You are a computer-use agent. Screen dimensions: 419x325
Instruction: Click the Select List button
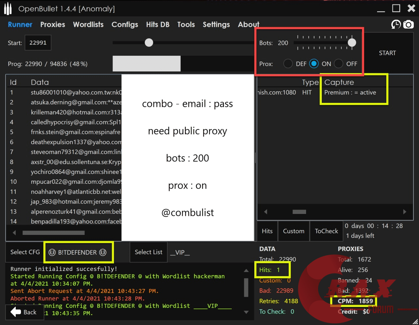pos(149,252)
